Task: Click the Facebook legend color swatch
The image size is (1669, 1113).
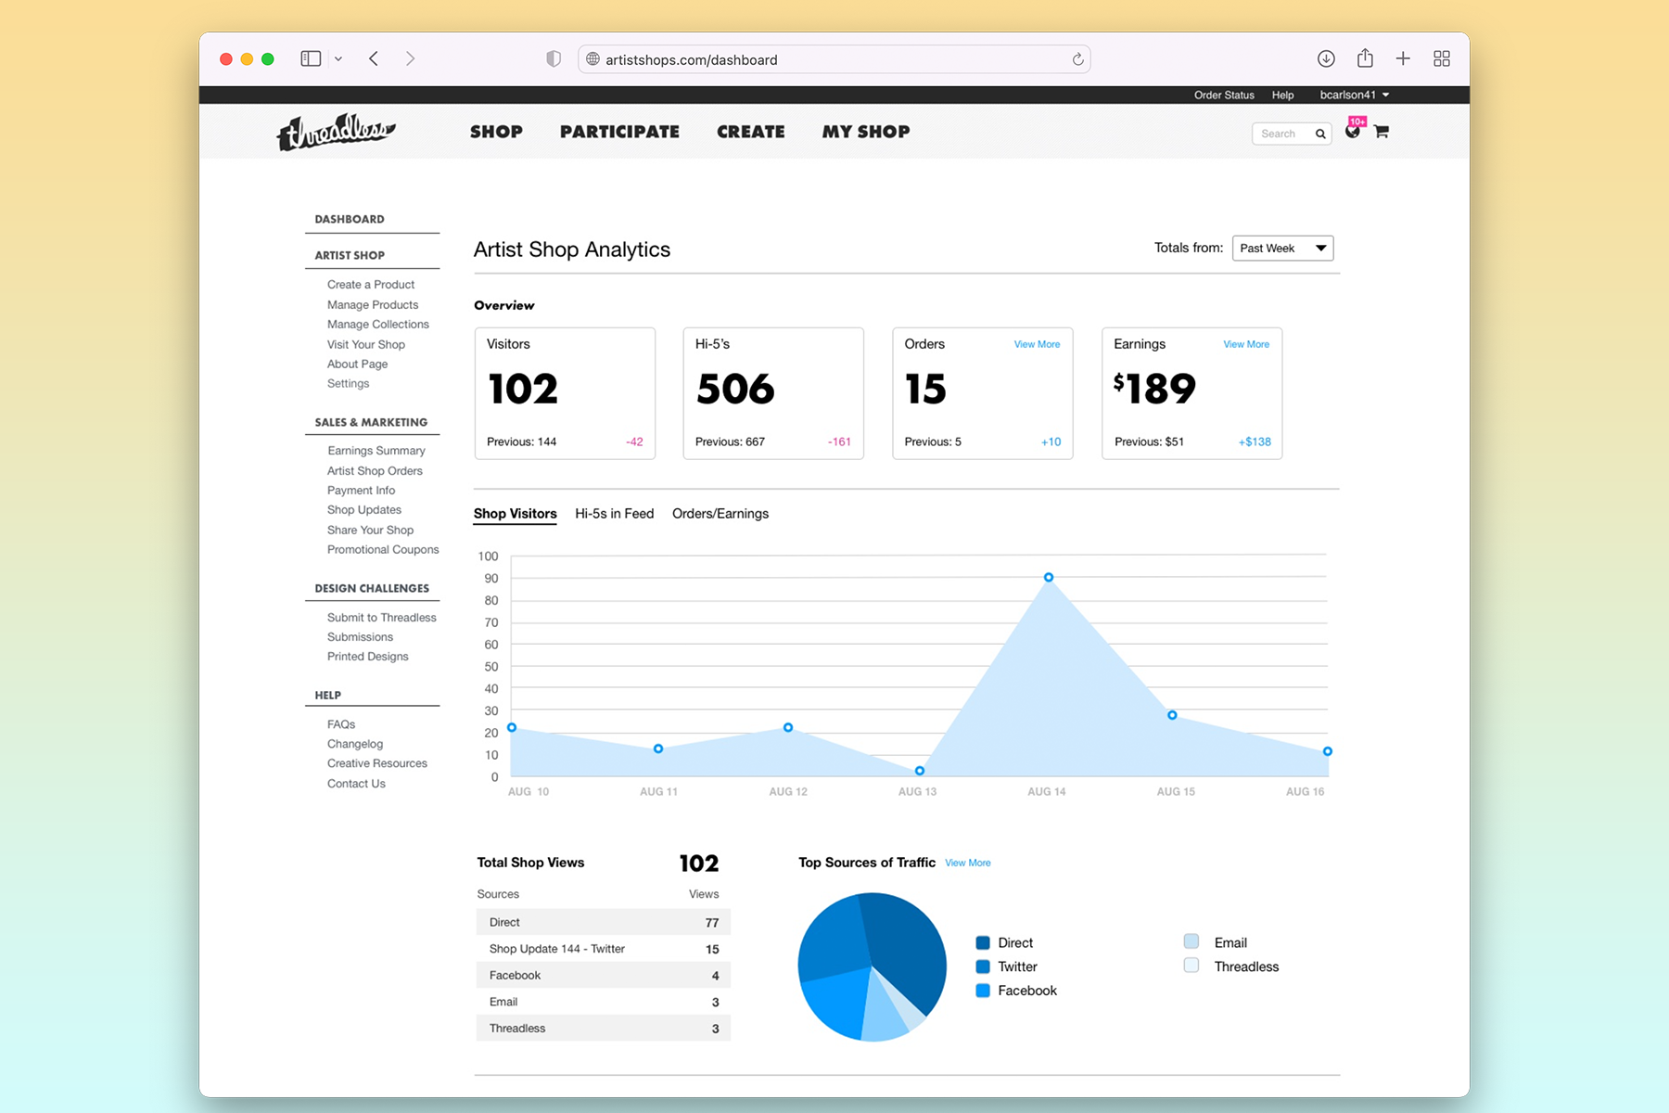Action: pos(983,991)
